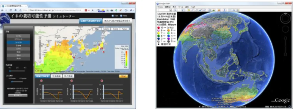Click the Record a Tour icon
This screenshot has width=293, height=110.
[x=204, y=10]
